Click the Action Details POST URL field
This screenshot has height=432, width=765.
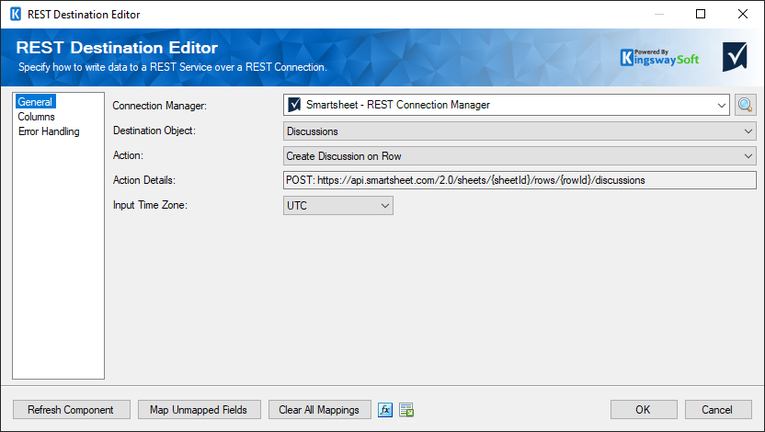tap(520, 180)
